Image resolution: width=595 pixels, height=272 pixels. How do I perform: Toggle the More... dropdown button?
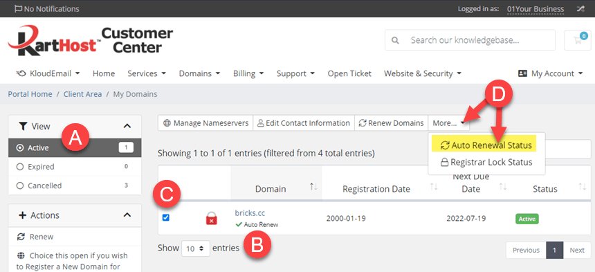point(449,123)
